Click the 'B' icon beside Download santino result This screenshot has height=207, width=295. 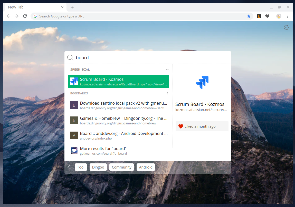click(74, 105)
